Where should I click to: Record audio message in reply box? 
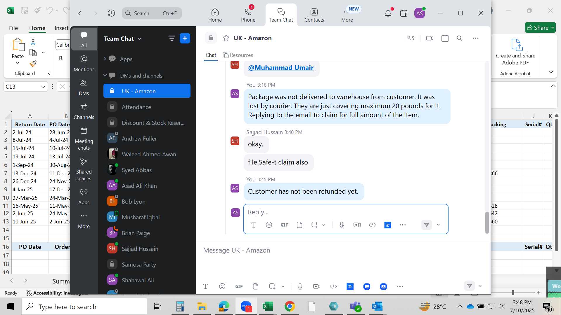point(342,225)
